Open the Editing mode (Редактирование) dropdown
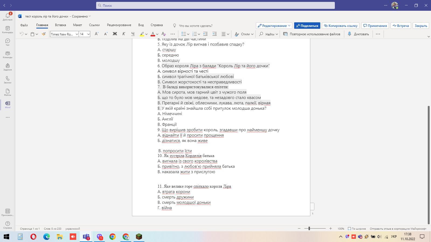The width and height of the screenshot is (431, 242). (274, 26)
